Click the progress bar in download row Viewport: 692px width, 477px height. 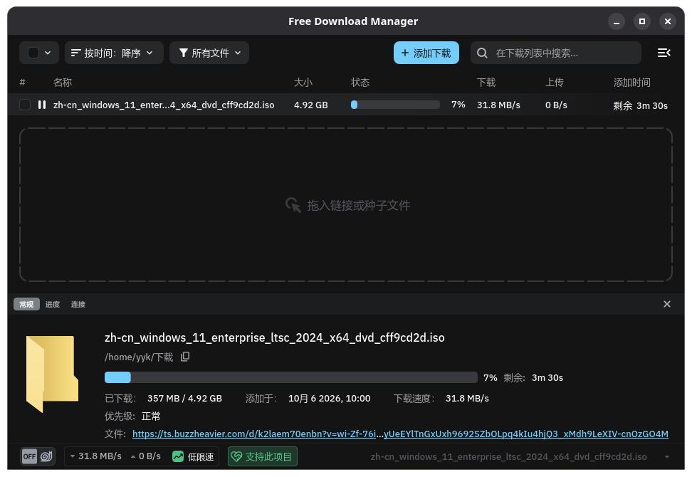[x=395, y=105]
